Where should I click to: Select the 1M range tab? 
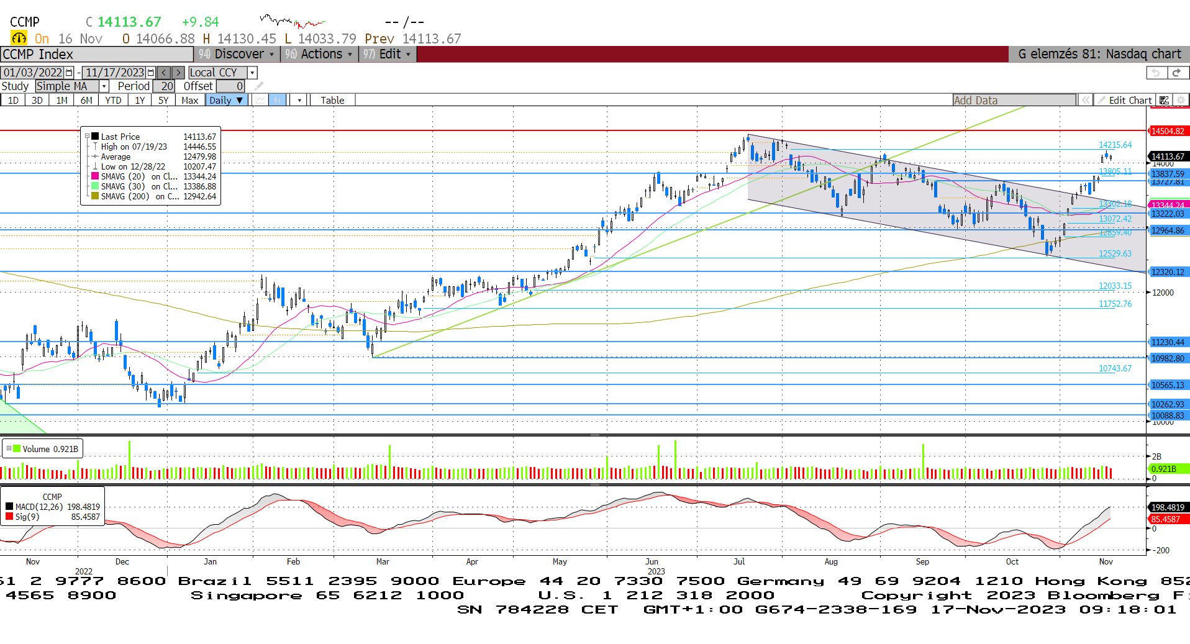point(61,100)
